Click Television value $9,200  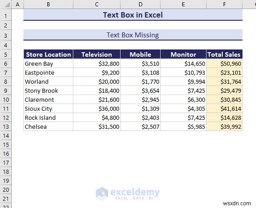point(97,72)
